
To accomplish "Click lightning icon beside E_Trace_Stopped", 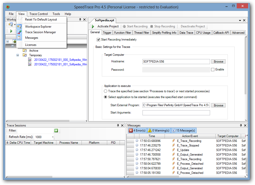I will click(x=173, y=145).
